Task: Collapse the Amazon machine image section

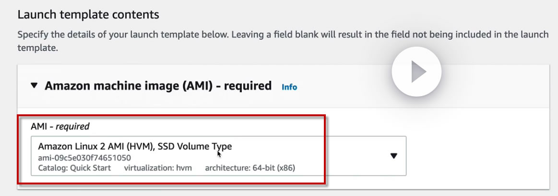Action: (x=34, y=86)
